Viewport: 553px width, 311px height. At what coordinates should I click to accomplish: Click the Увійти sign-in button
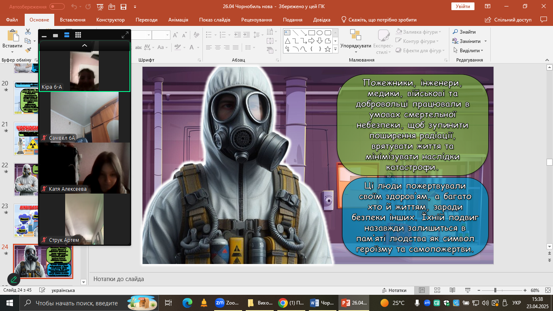(x=463, y=6)
